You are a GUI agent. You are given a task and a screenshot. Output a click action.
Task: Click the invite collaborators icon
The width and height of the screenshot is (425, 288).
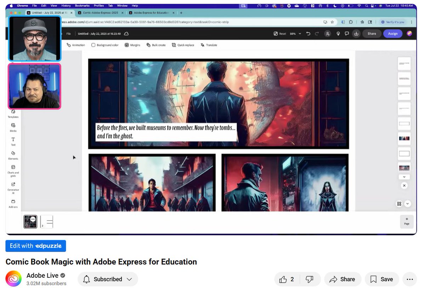pos(328,34)
